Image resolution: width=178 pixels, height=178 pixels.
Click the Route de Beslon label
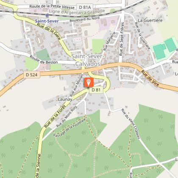click(x=44, y=60)
